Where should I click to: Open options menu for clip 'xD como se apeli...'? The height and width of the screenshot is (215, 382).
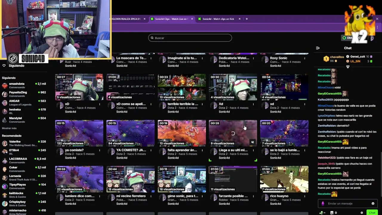point(151,104)
